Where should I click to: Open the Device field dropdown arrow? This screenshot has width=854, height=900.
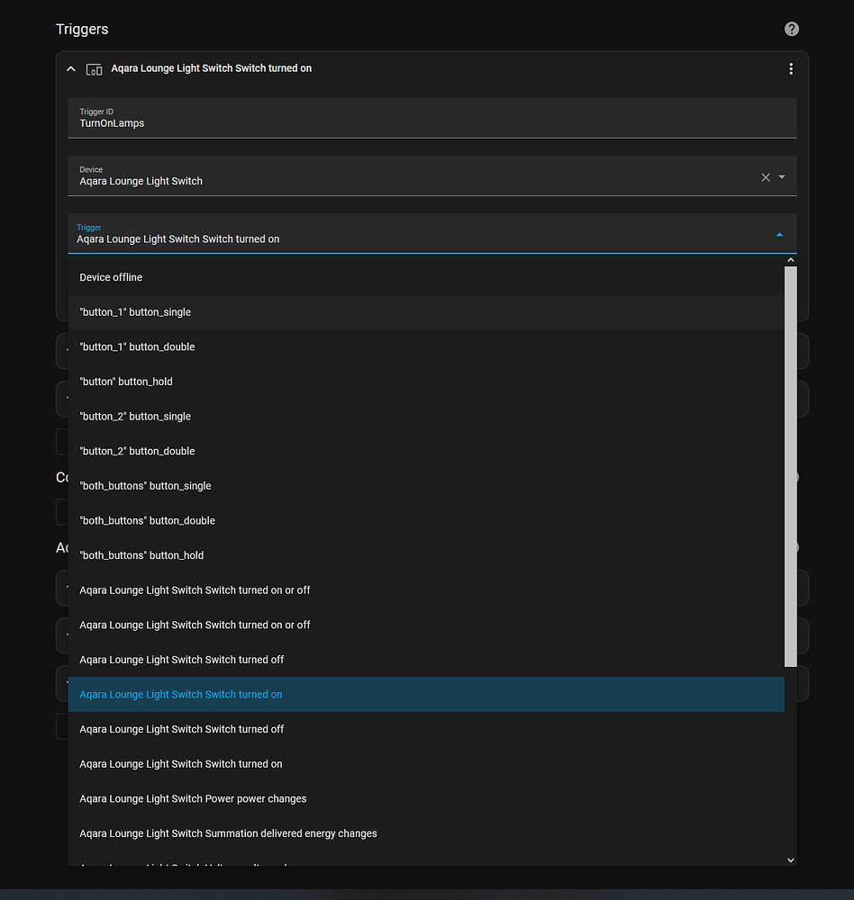(782, 177)
